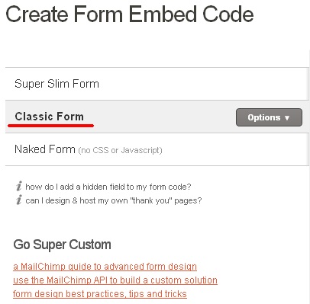Open link about MailChimp API custom solution

[x=115, y=280]
